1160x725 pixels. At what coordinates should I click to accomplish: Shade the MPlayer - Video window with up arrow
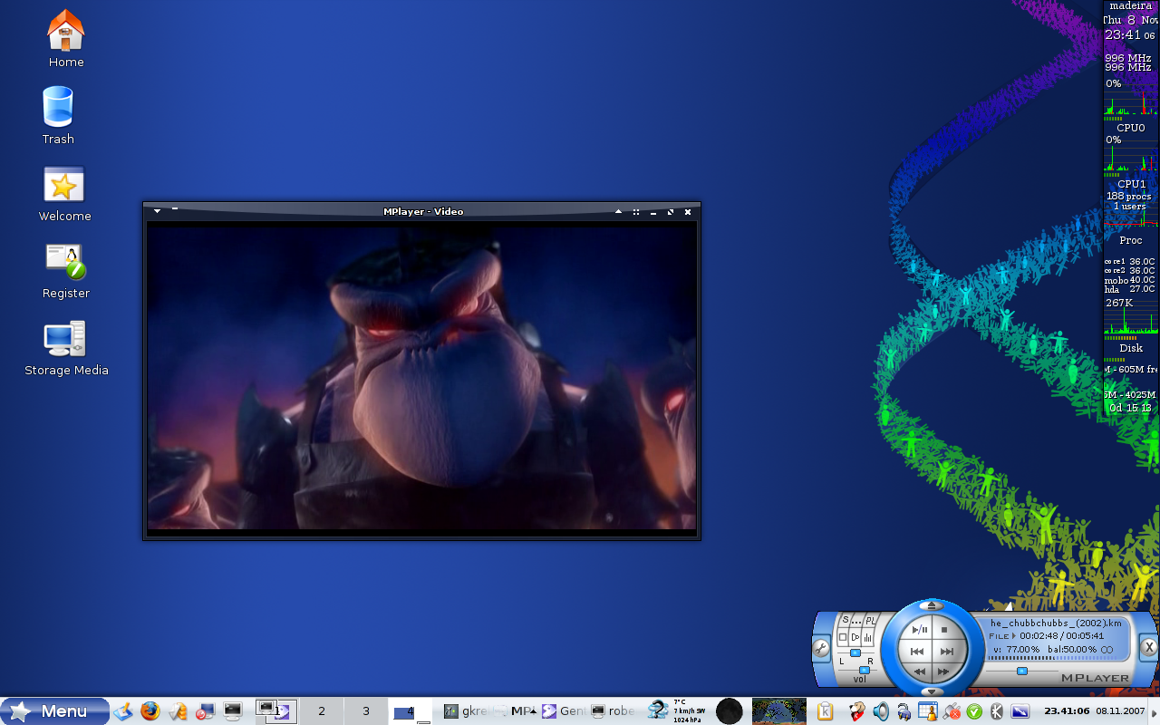619,211
